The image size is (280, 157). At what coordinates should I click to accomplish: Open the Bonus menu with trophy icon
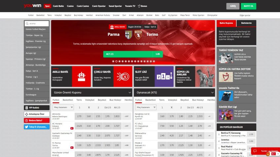click(x=143, y=6)
